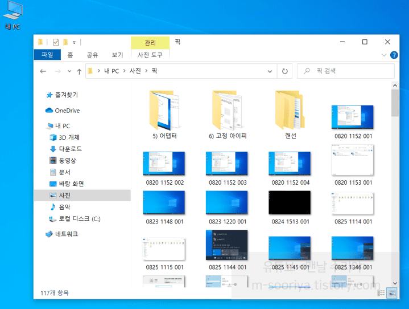
Task: Expand the ribbon with the chevron
Action: [384, 55]
